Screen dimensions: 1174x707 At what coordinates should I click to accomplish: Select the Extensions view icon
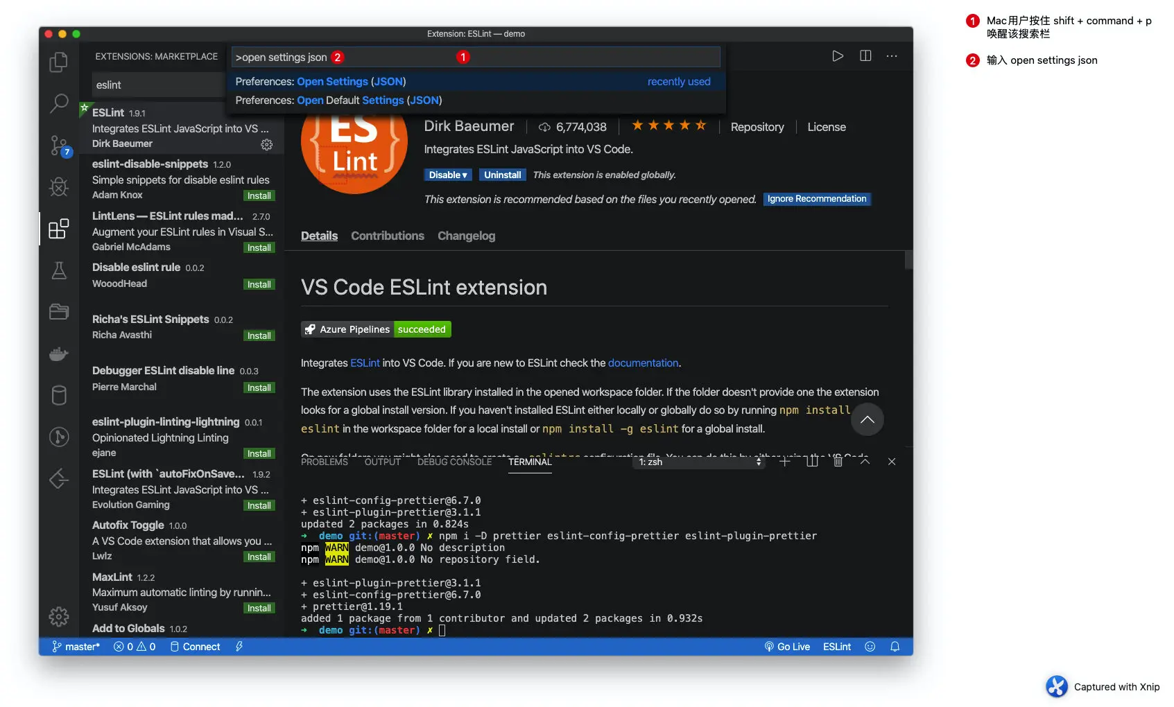pyautogui.click(x=59, y=229)
